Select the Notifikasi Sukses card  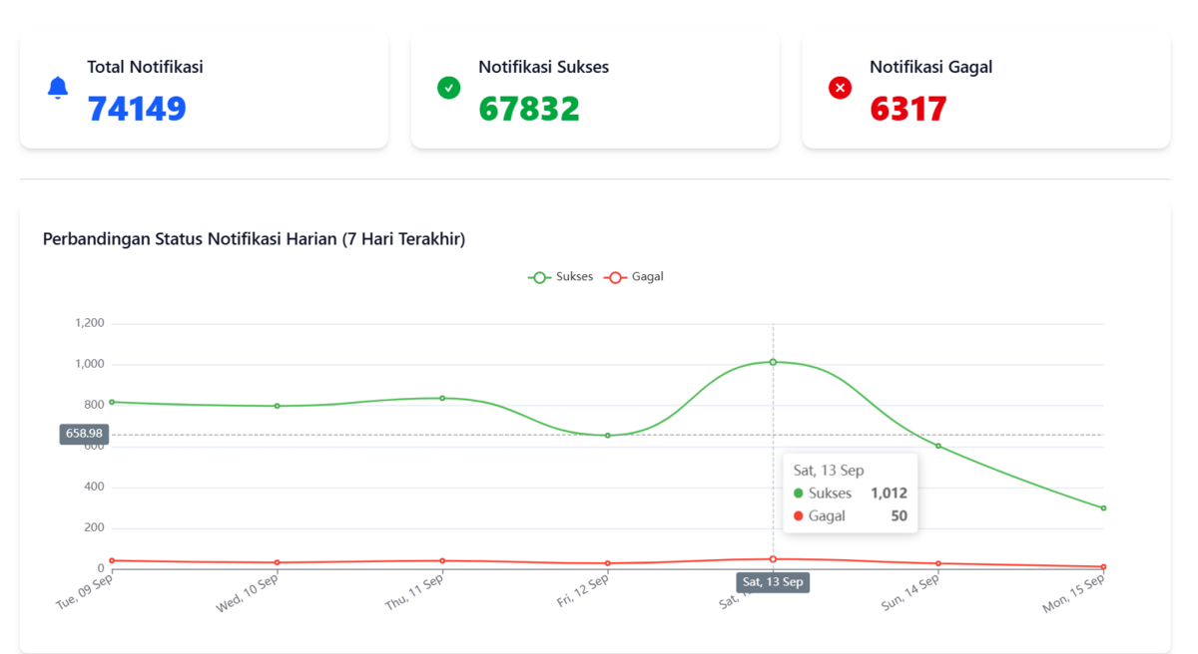[x=595, y=90]
